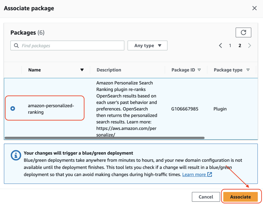Sort by Package type column arrow
263x204 pixels.
click(248, 70)
